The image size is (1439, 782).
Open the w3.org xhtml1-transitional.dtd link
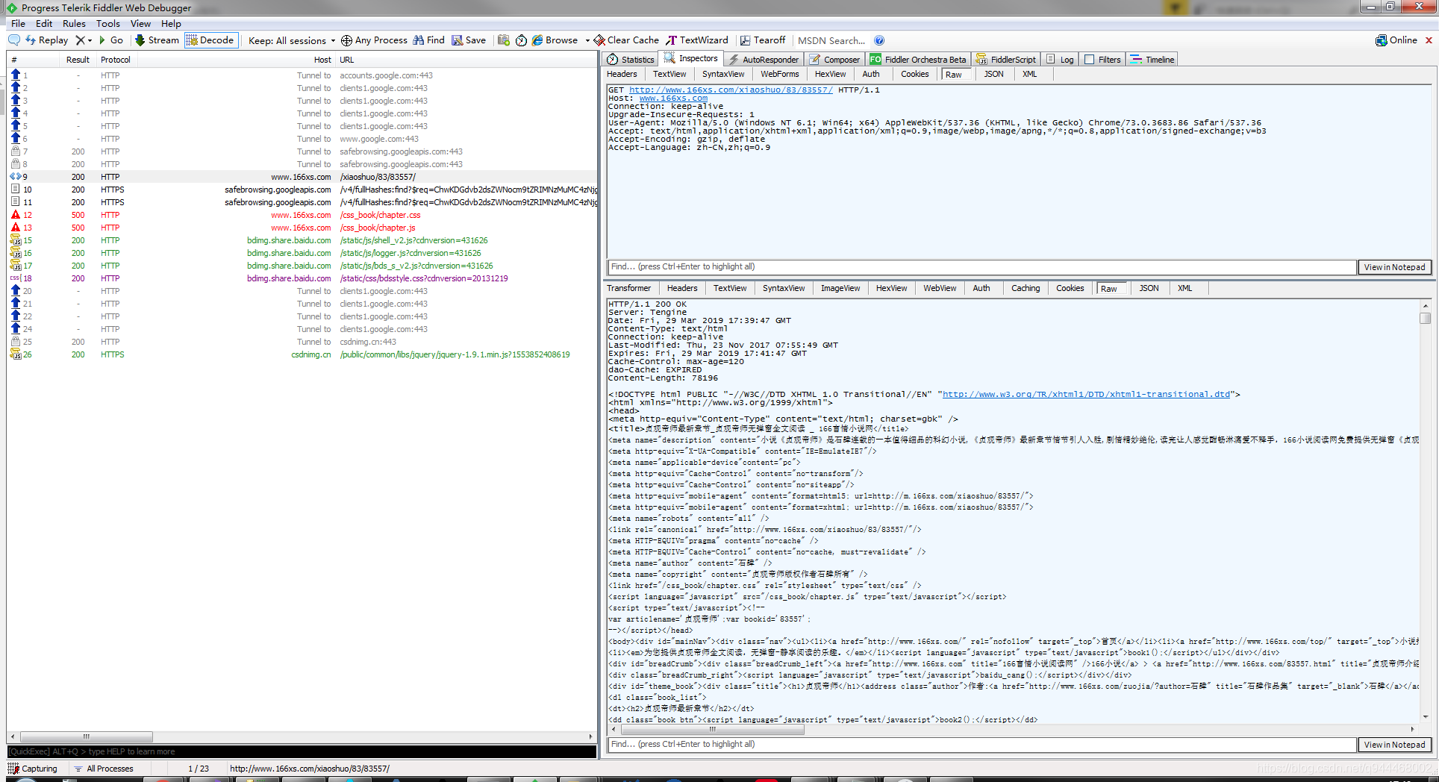click(1086, 394)
